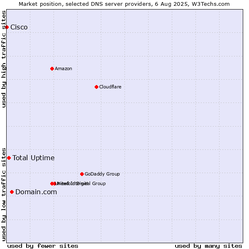The image size is (249, 249).
Task: Select the 'Cloudflare' label text
Action: (x=110, y=87)
